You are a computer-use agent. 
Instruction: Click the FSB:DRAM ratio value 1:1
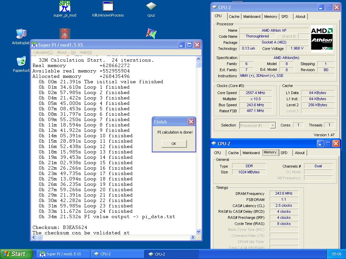pyautogui.click(x=284, y=200)
